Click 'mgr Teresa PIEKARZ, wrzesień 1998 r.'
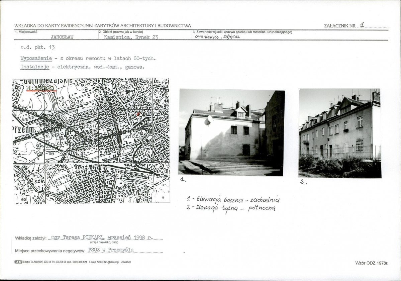The image size is (401, 281). click(102, 238)
